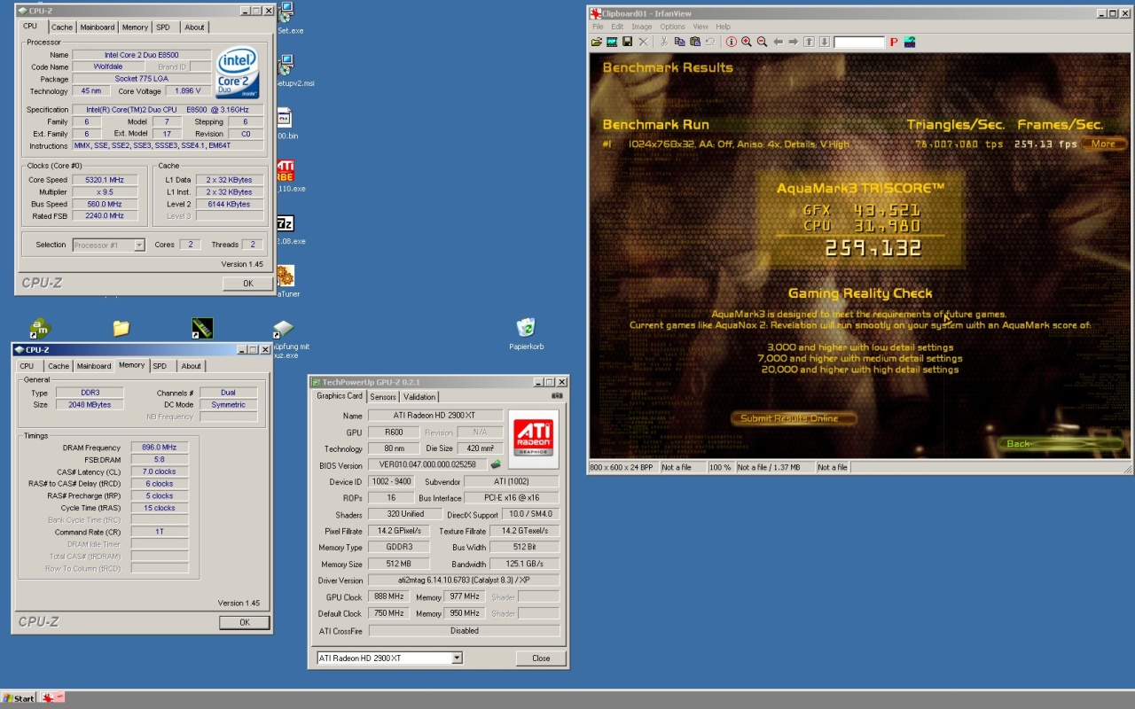Screen dimensions: 1135x709
Task: Click the '800 x 600 x 24 BPP' status entry
Action: 623,467
